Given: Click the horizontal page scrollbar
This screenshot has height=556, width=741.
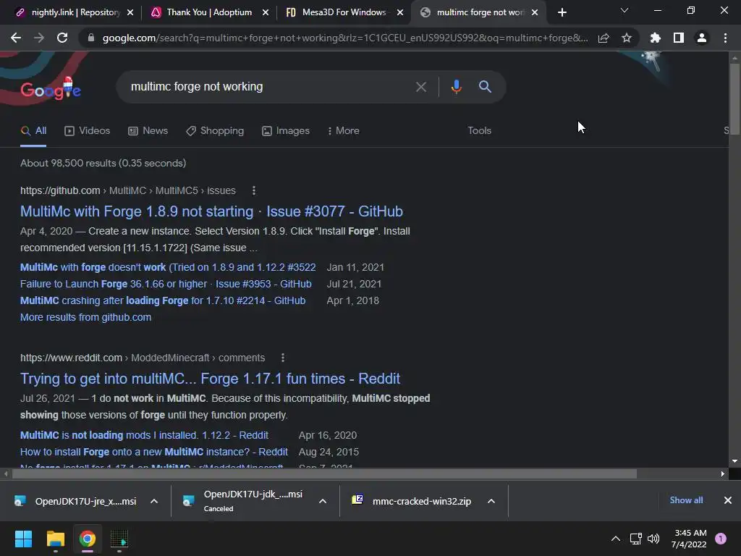Looking at the screenshot, I should point(323,473).
